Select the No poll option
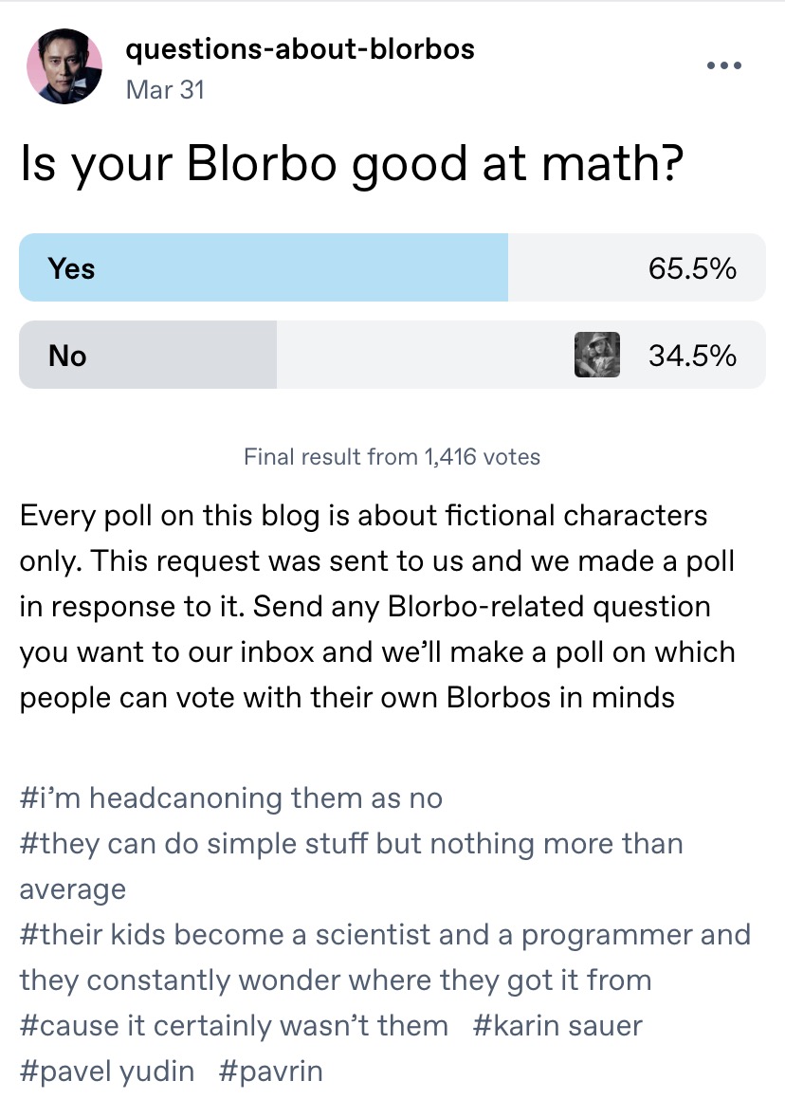This screenshot has height=1099, width=785. 392,355
